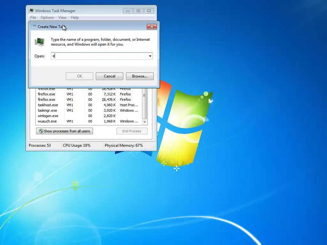Open the Options menu in Task Manager

point(47,18)
